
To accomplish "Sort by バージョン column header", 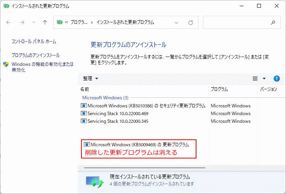I will [x=272, y=89].
